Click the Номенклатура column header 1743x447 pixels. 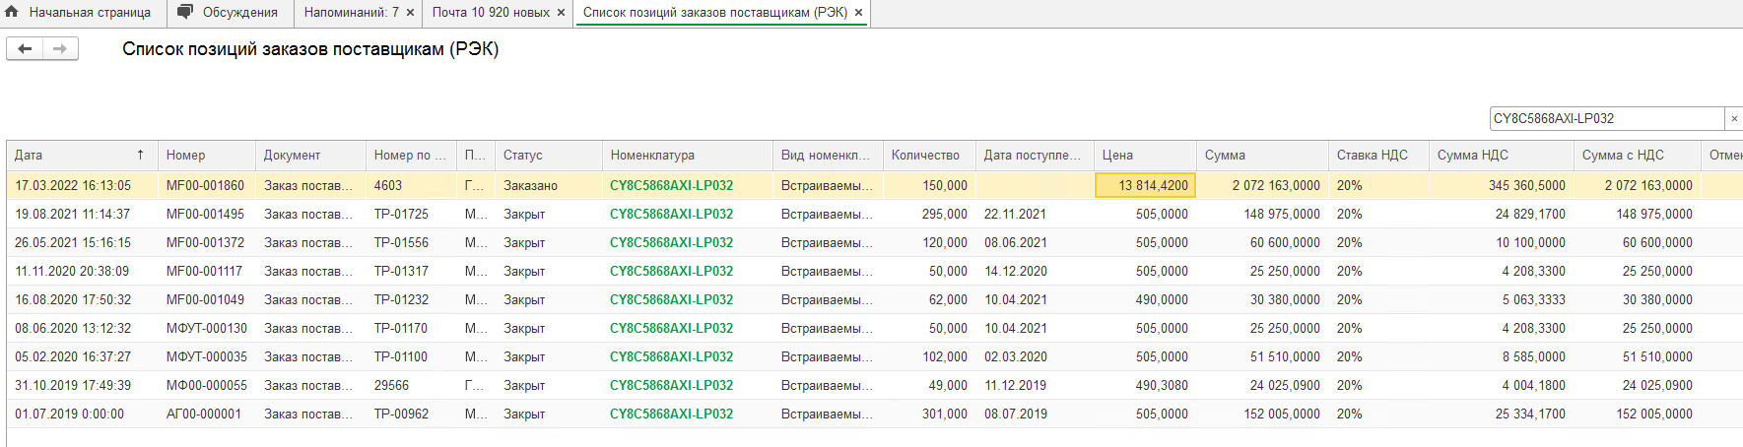coord(652,156)
